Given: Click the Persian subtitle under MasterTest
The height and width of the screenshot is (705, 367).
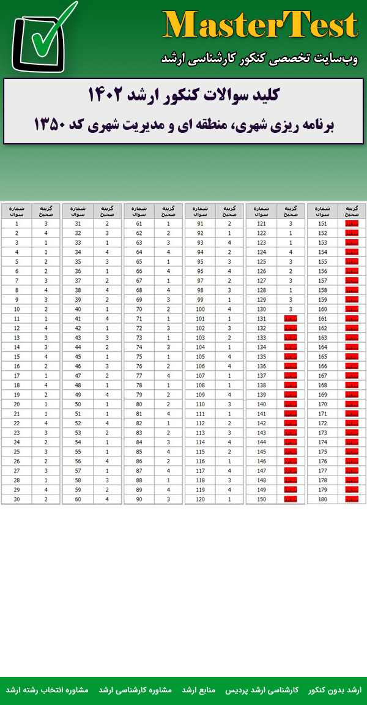Looking at the screenshot, I should point(259,59).
